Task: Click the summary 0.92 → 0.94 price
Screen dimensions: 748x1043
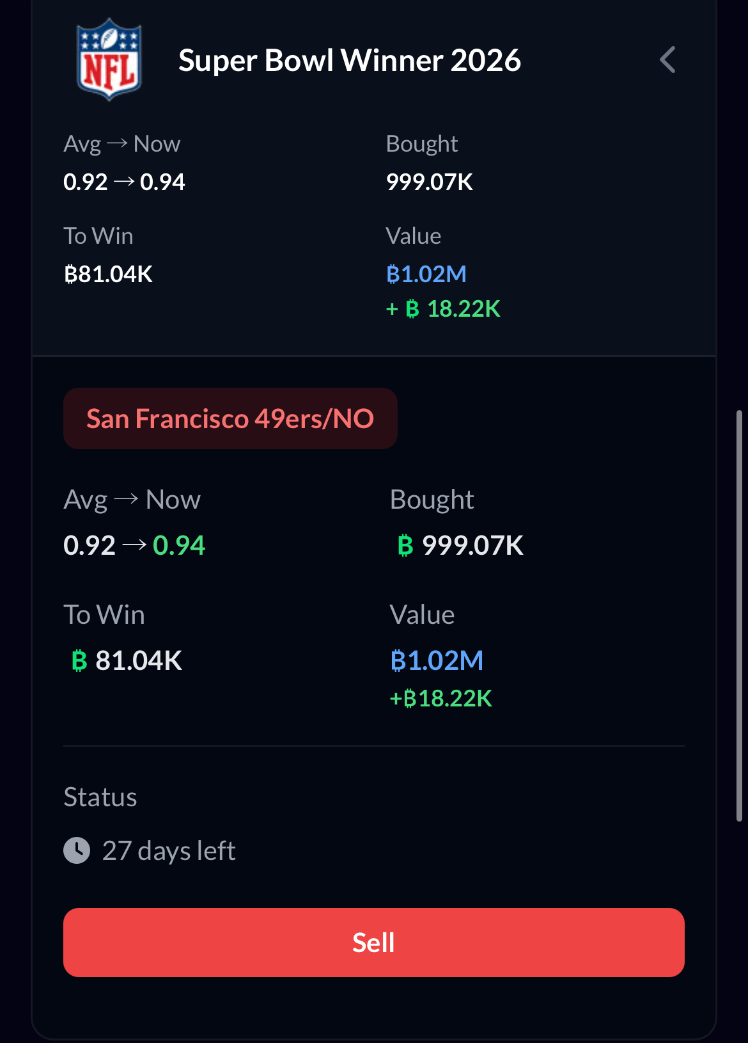Action: pos(124,182)
